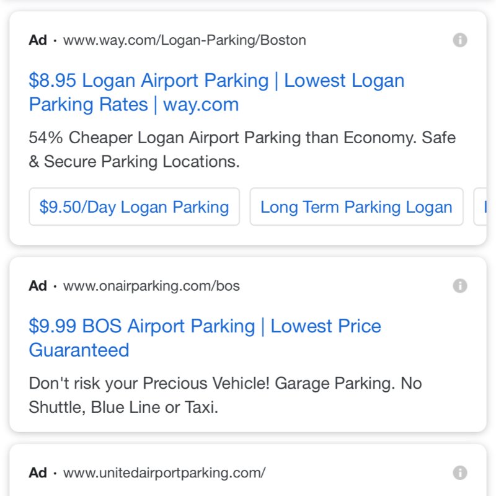Select the Don't risk your Precious Vehicle description
The width and height of the screenshot is (496, 496).
click(x=225, y=396)
